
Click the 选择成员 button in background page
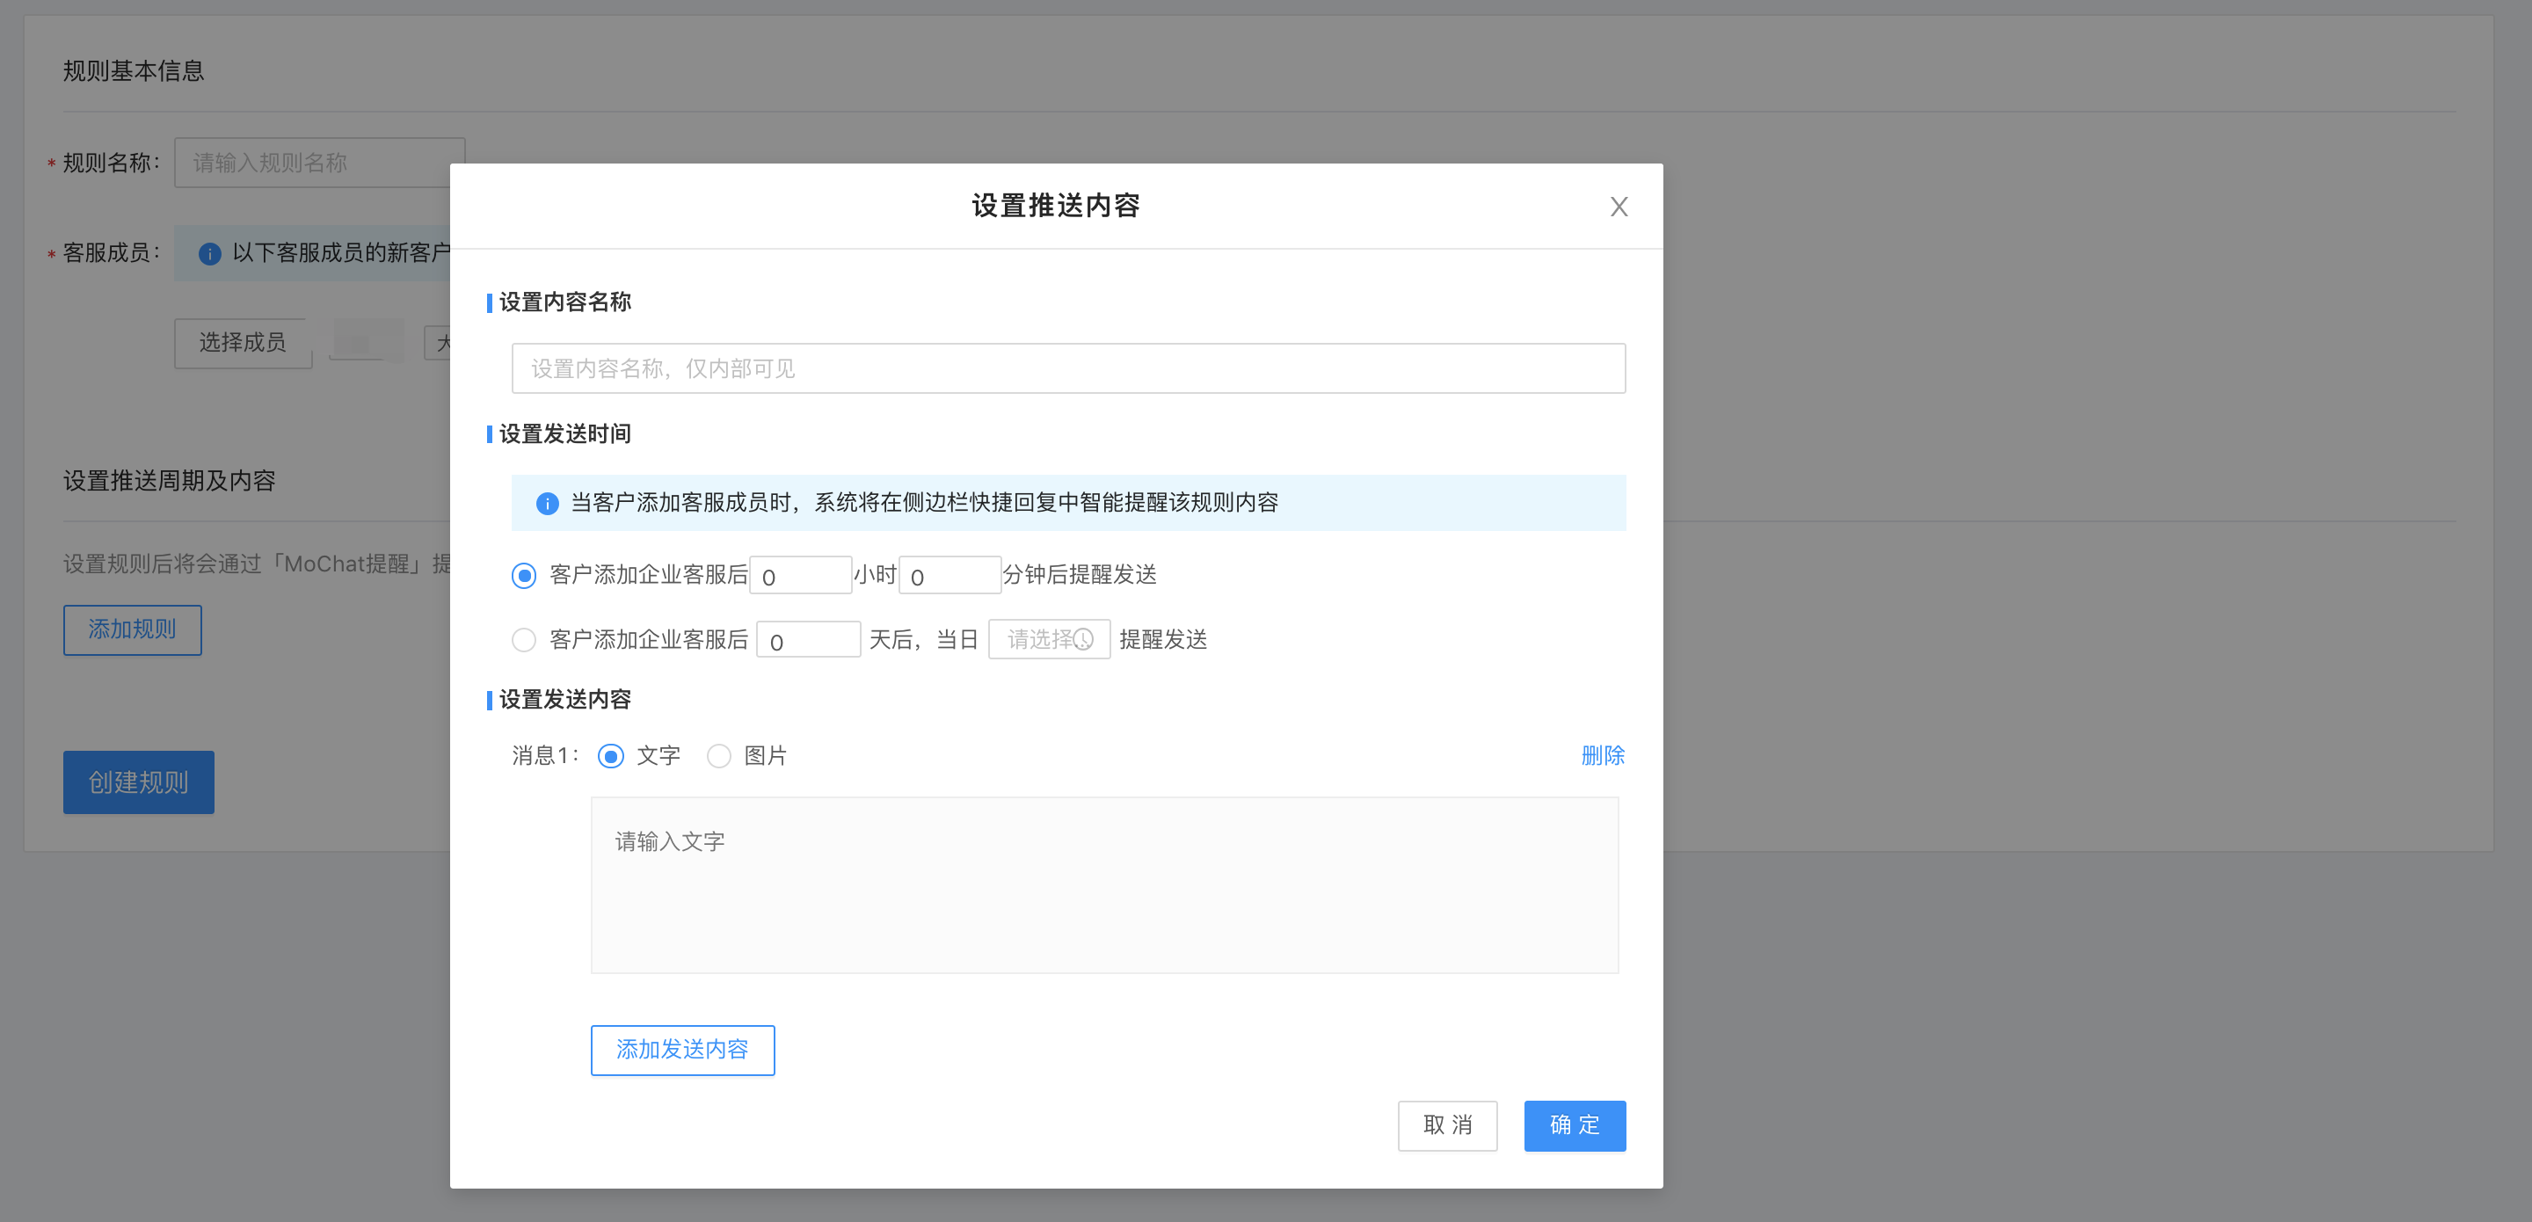pos(243,343)
